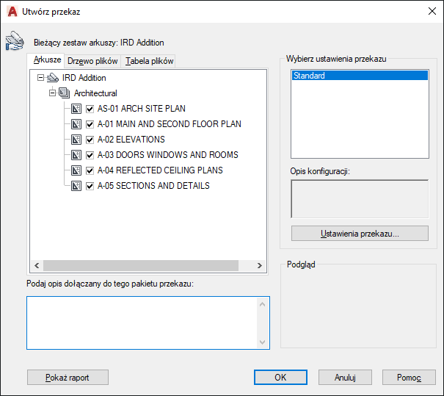Viewport: 444px width, 396px height.
Task: Click the AS-01 ARCH SITE PLAN sheet icon
Action: point(76,109)
